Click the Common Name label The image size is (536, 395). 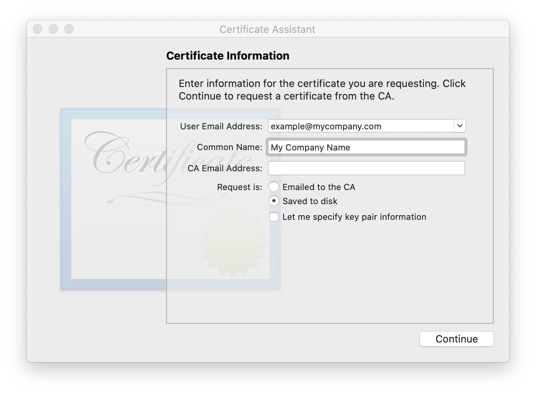pyautogui.click(x=230, y=147)
